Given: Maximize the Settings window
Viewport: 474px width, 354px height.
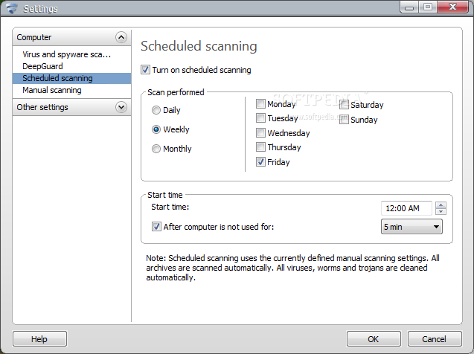Looking at the screenshot, I should (428, 7).
